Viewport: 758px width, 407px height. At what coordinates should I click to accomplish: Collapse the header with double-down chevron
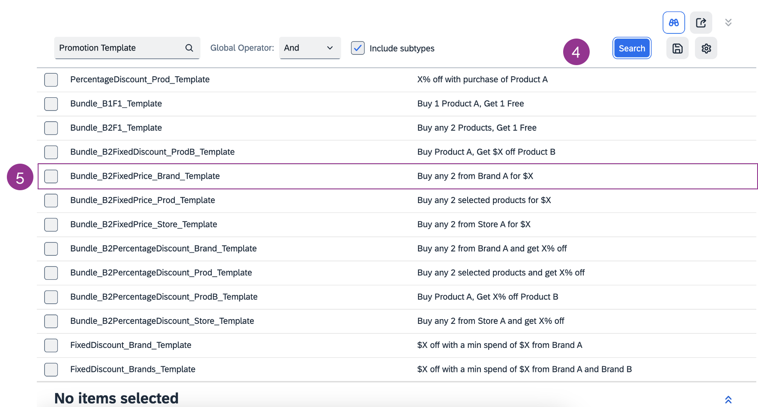(x=728, y=23)
